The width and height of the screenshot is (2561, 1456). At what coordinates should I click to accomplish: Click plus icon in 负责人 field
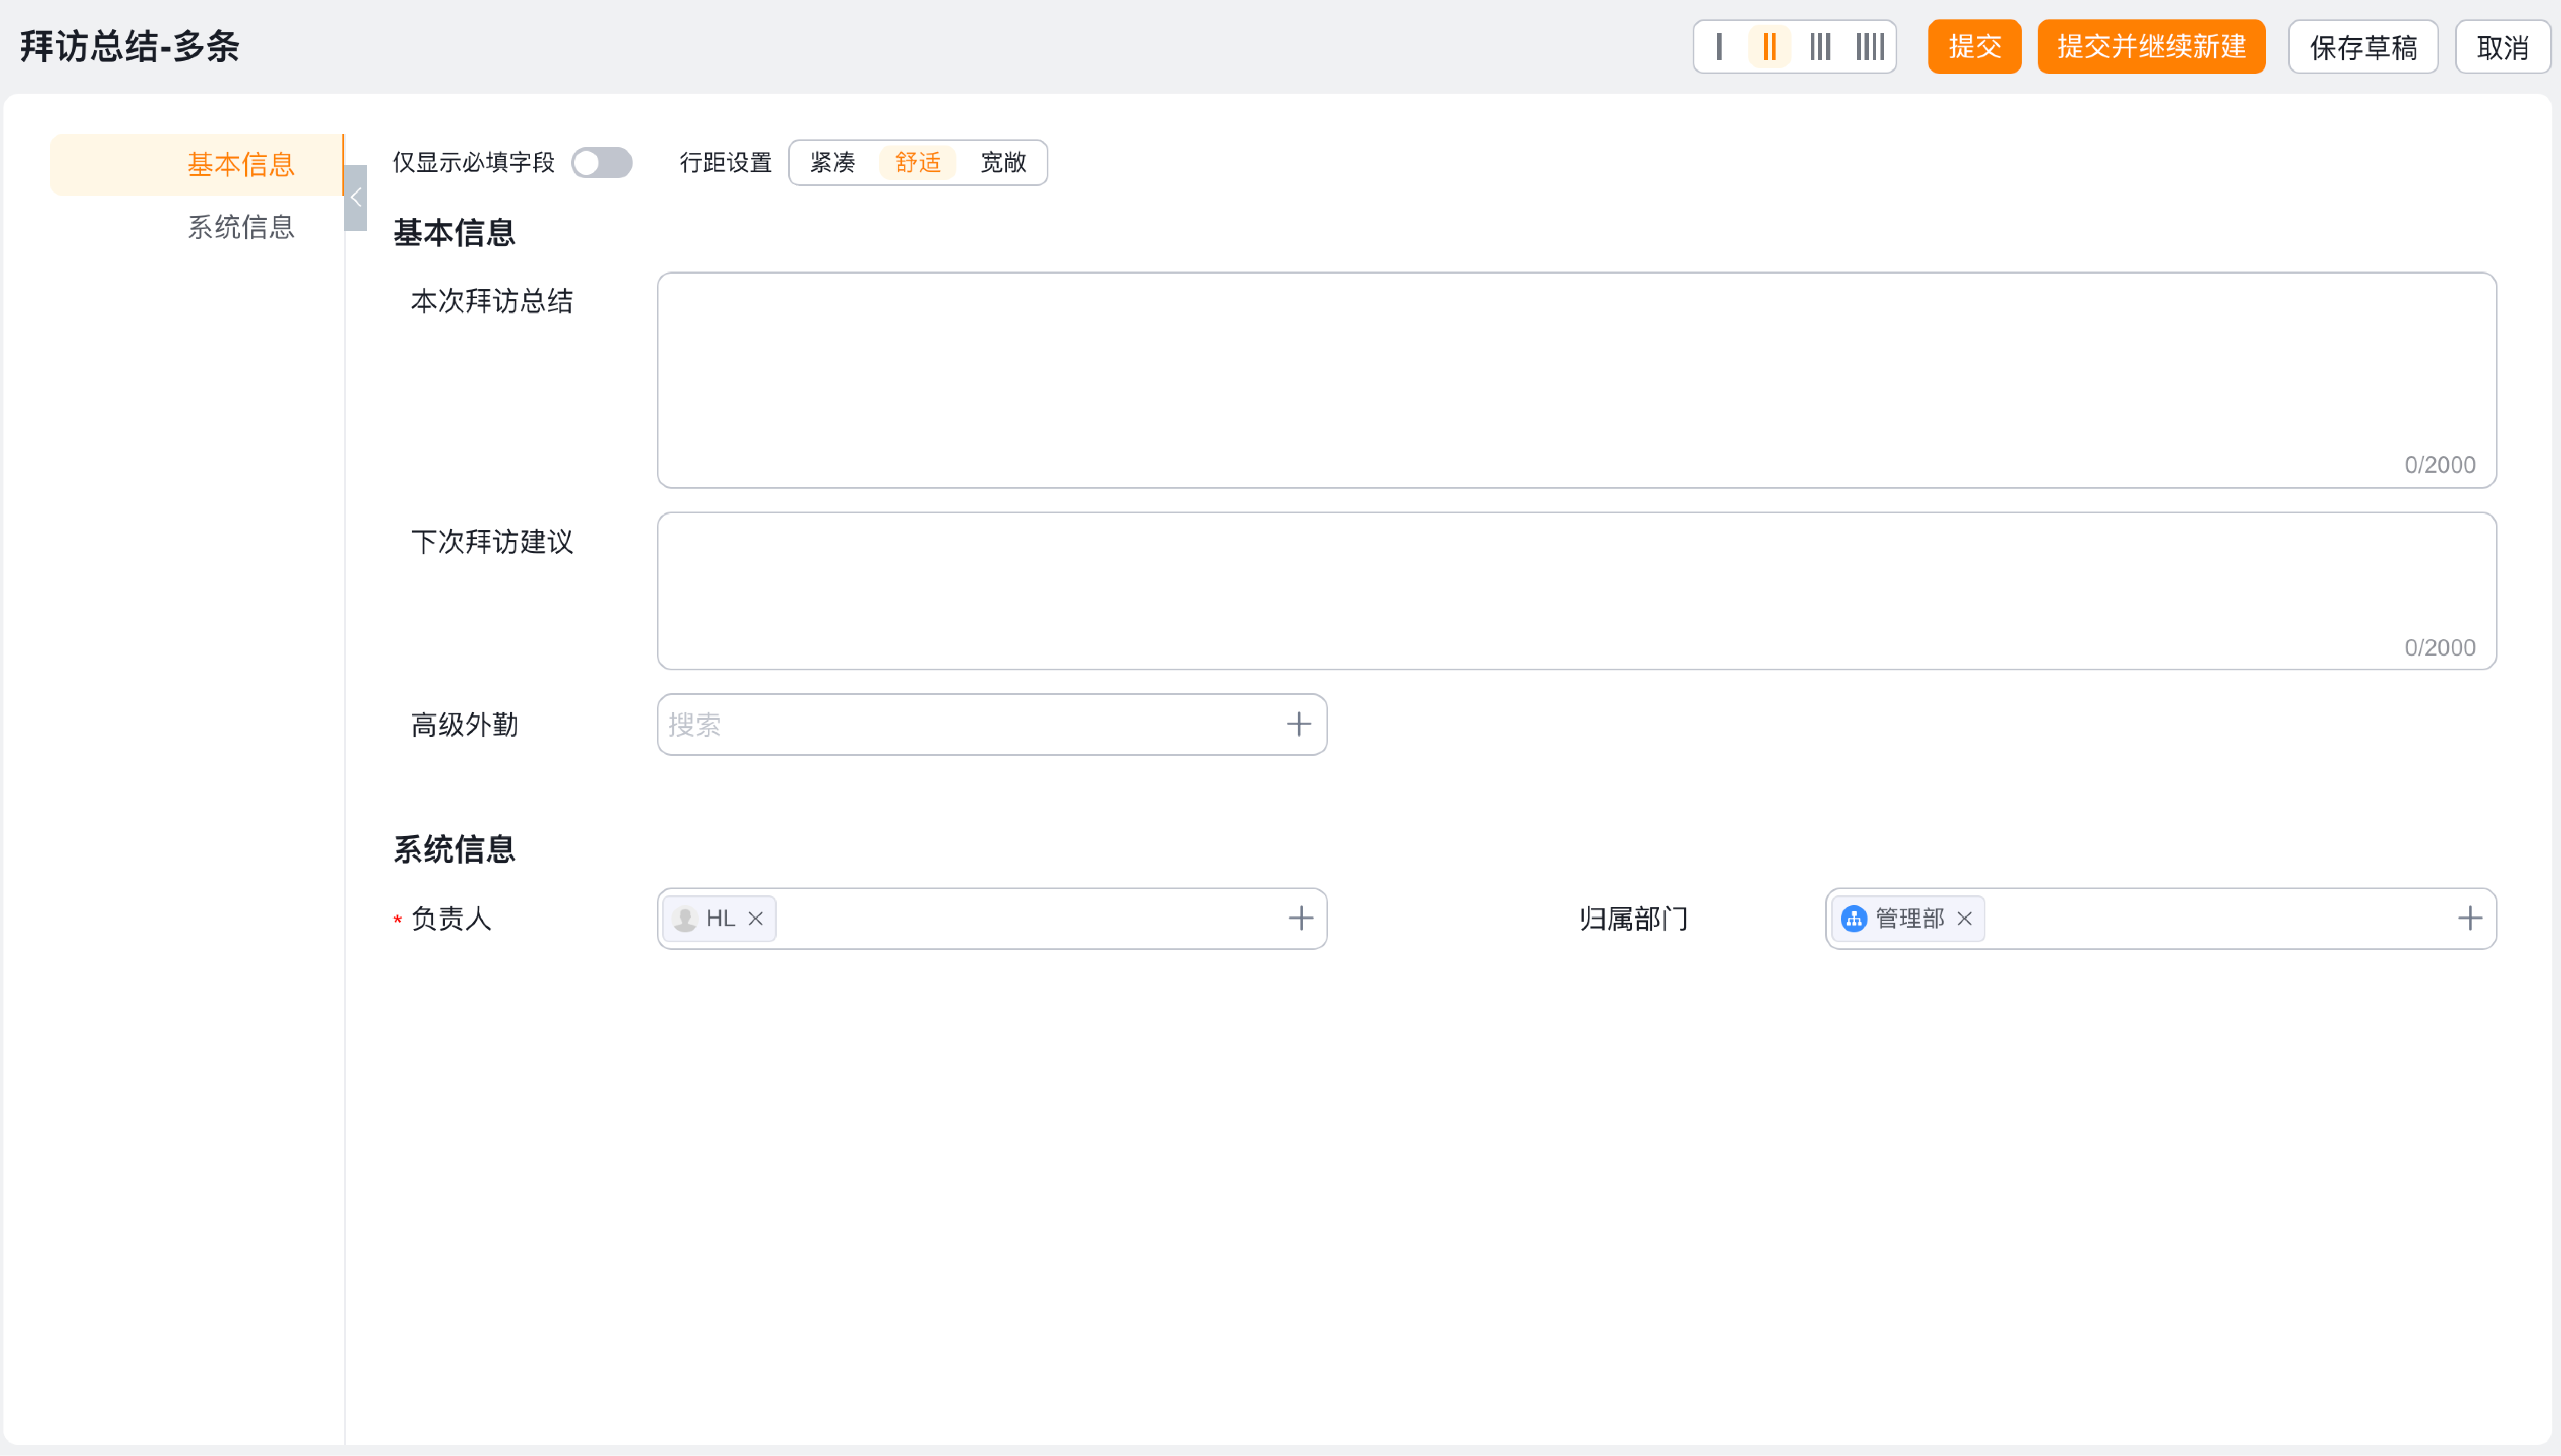[1300, 919]
